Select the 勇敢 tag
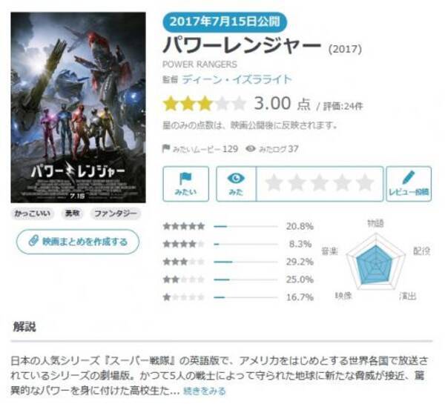 pos(72,213)
